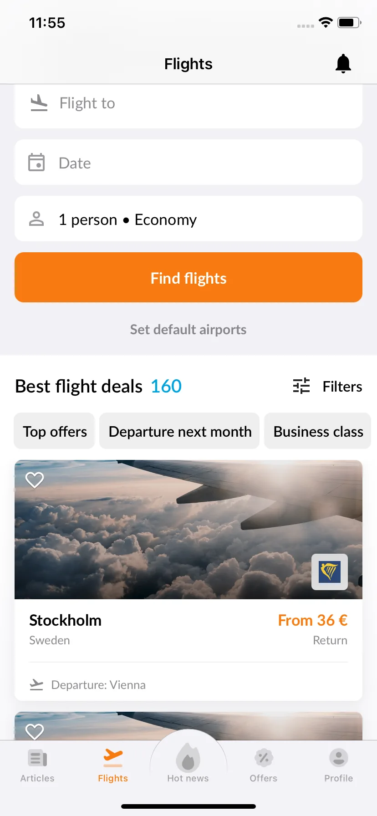377x816 pixels.
Task: Tap the Ryanair airline logo badge
Action: pos(330,572)
